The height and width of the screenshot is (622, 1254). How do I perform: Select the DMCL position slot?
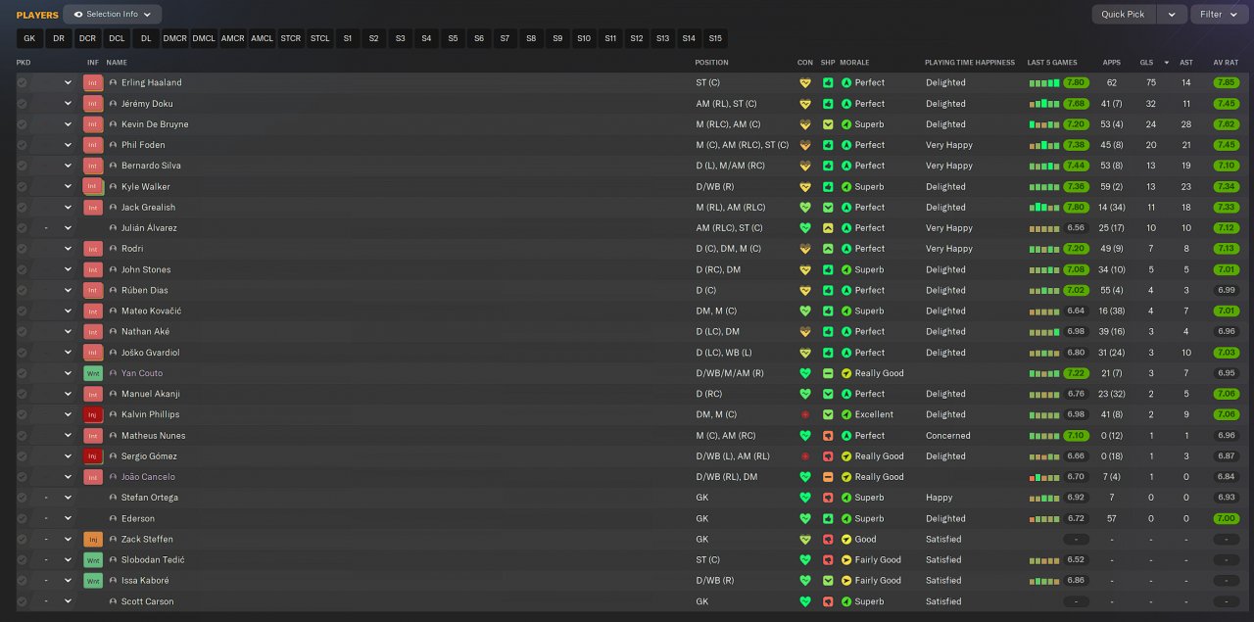click(204, 38)
